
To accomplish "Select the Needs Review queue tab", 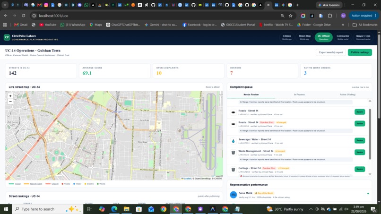I will (x=251, y=95).
